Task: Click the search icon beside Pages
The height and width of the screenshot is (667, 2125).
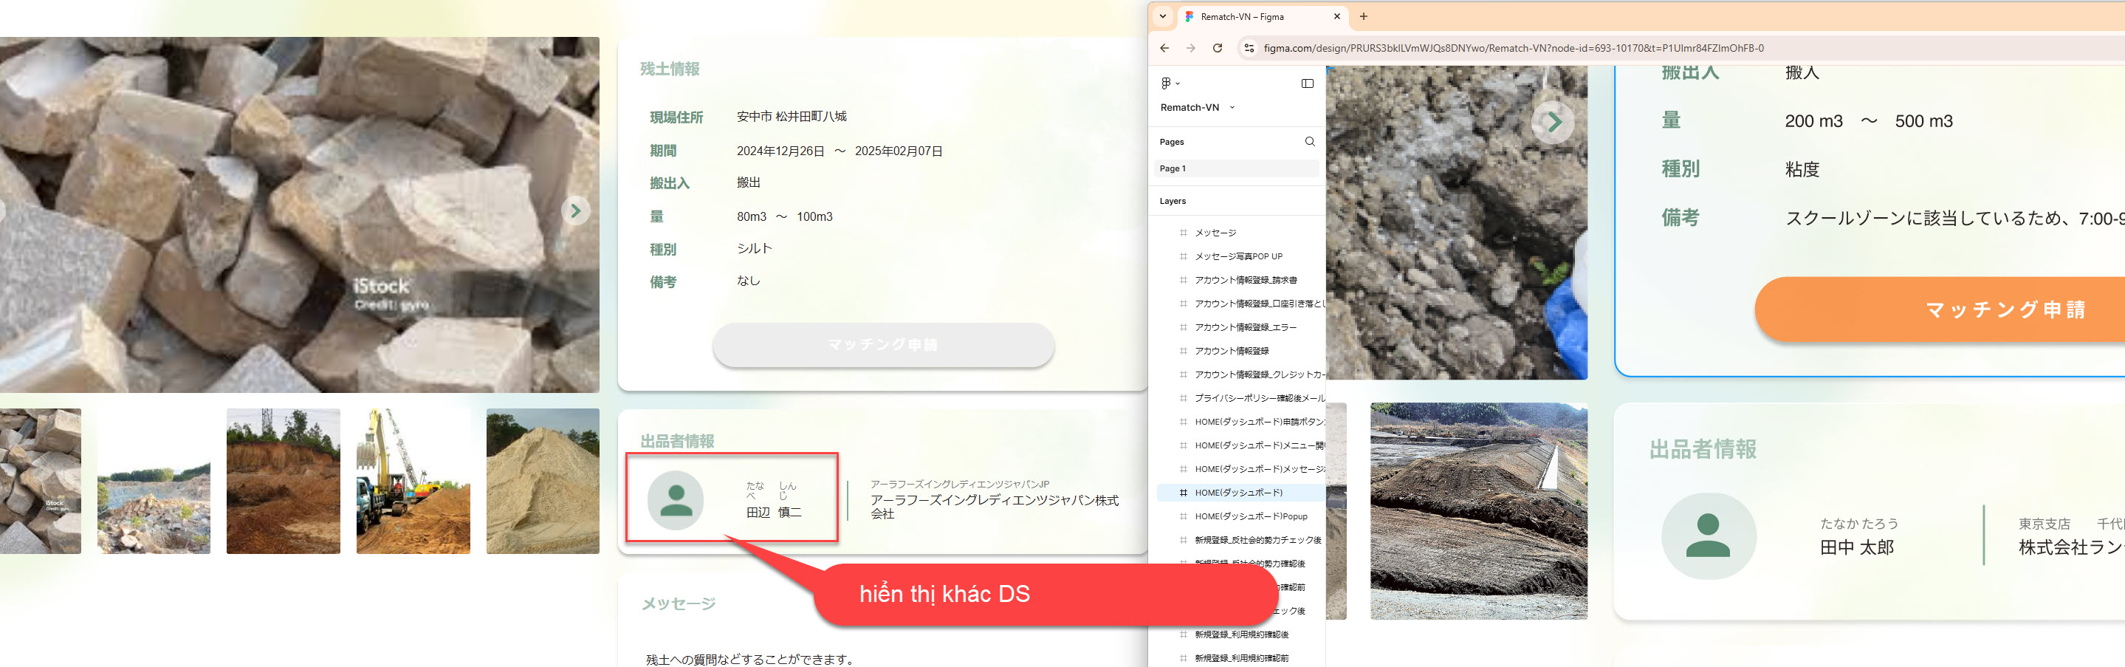Action: click(x=1309, y=142)
